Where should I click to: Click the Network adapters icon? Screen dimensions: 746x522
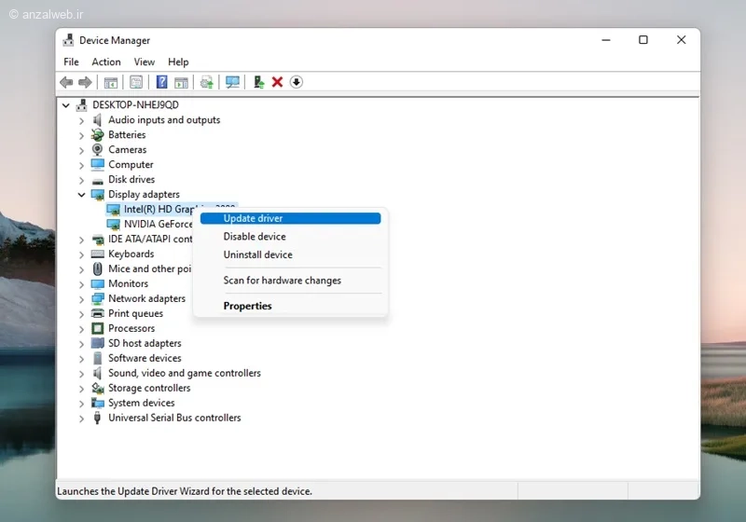coord(98,298)
